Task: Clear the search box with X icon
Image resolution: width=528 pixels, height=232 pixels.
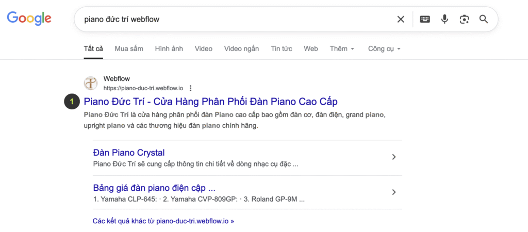Action: coord(401,20)
